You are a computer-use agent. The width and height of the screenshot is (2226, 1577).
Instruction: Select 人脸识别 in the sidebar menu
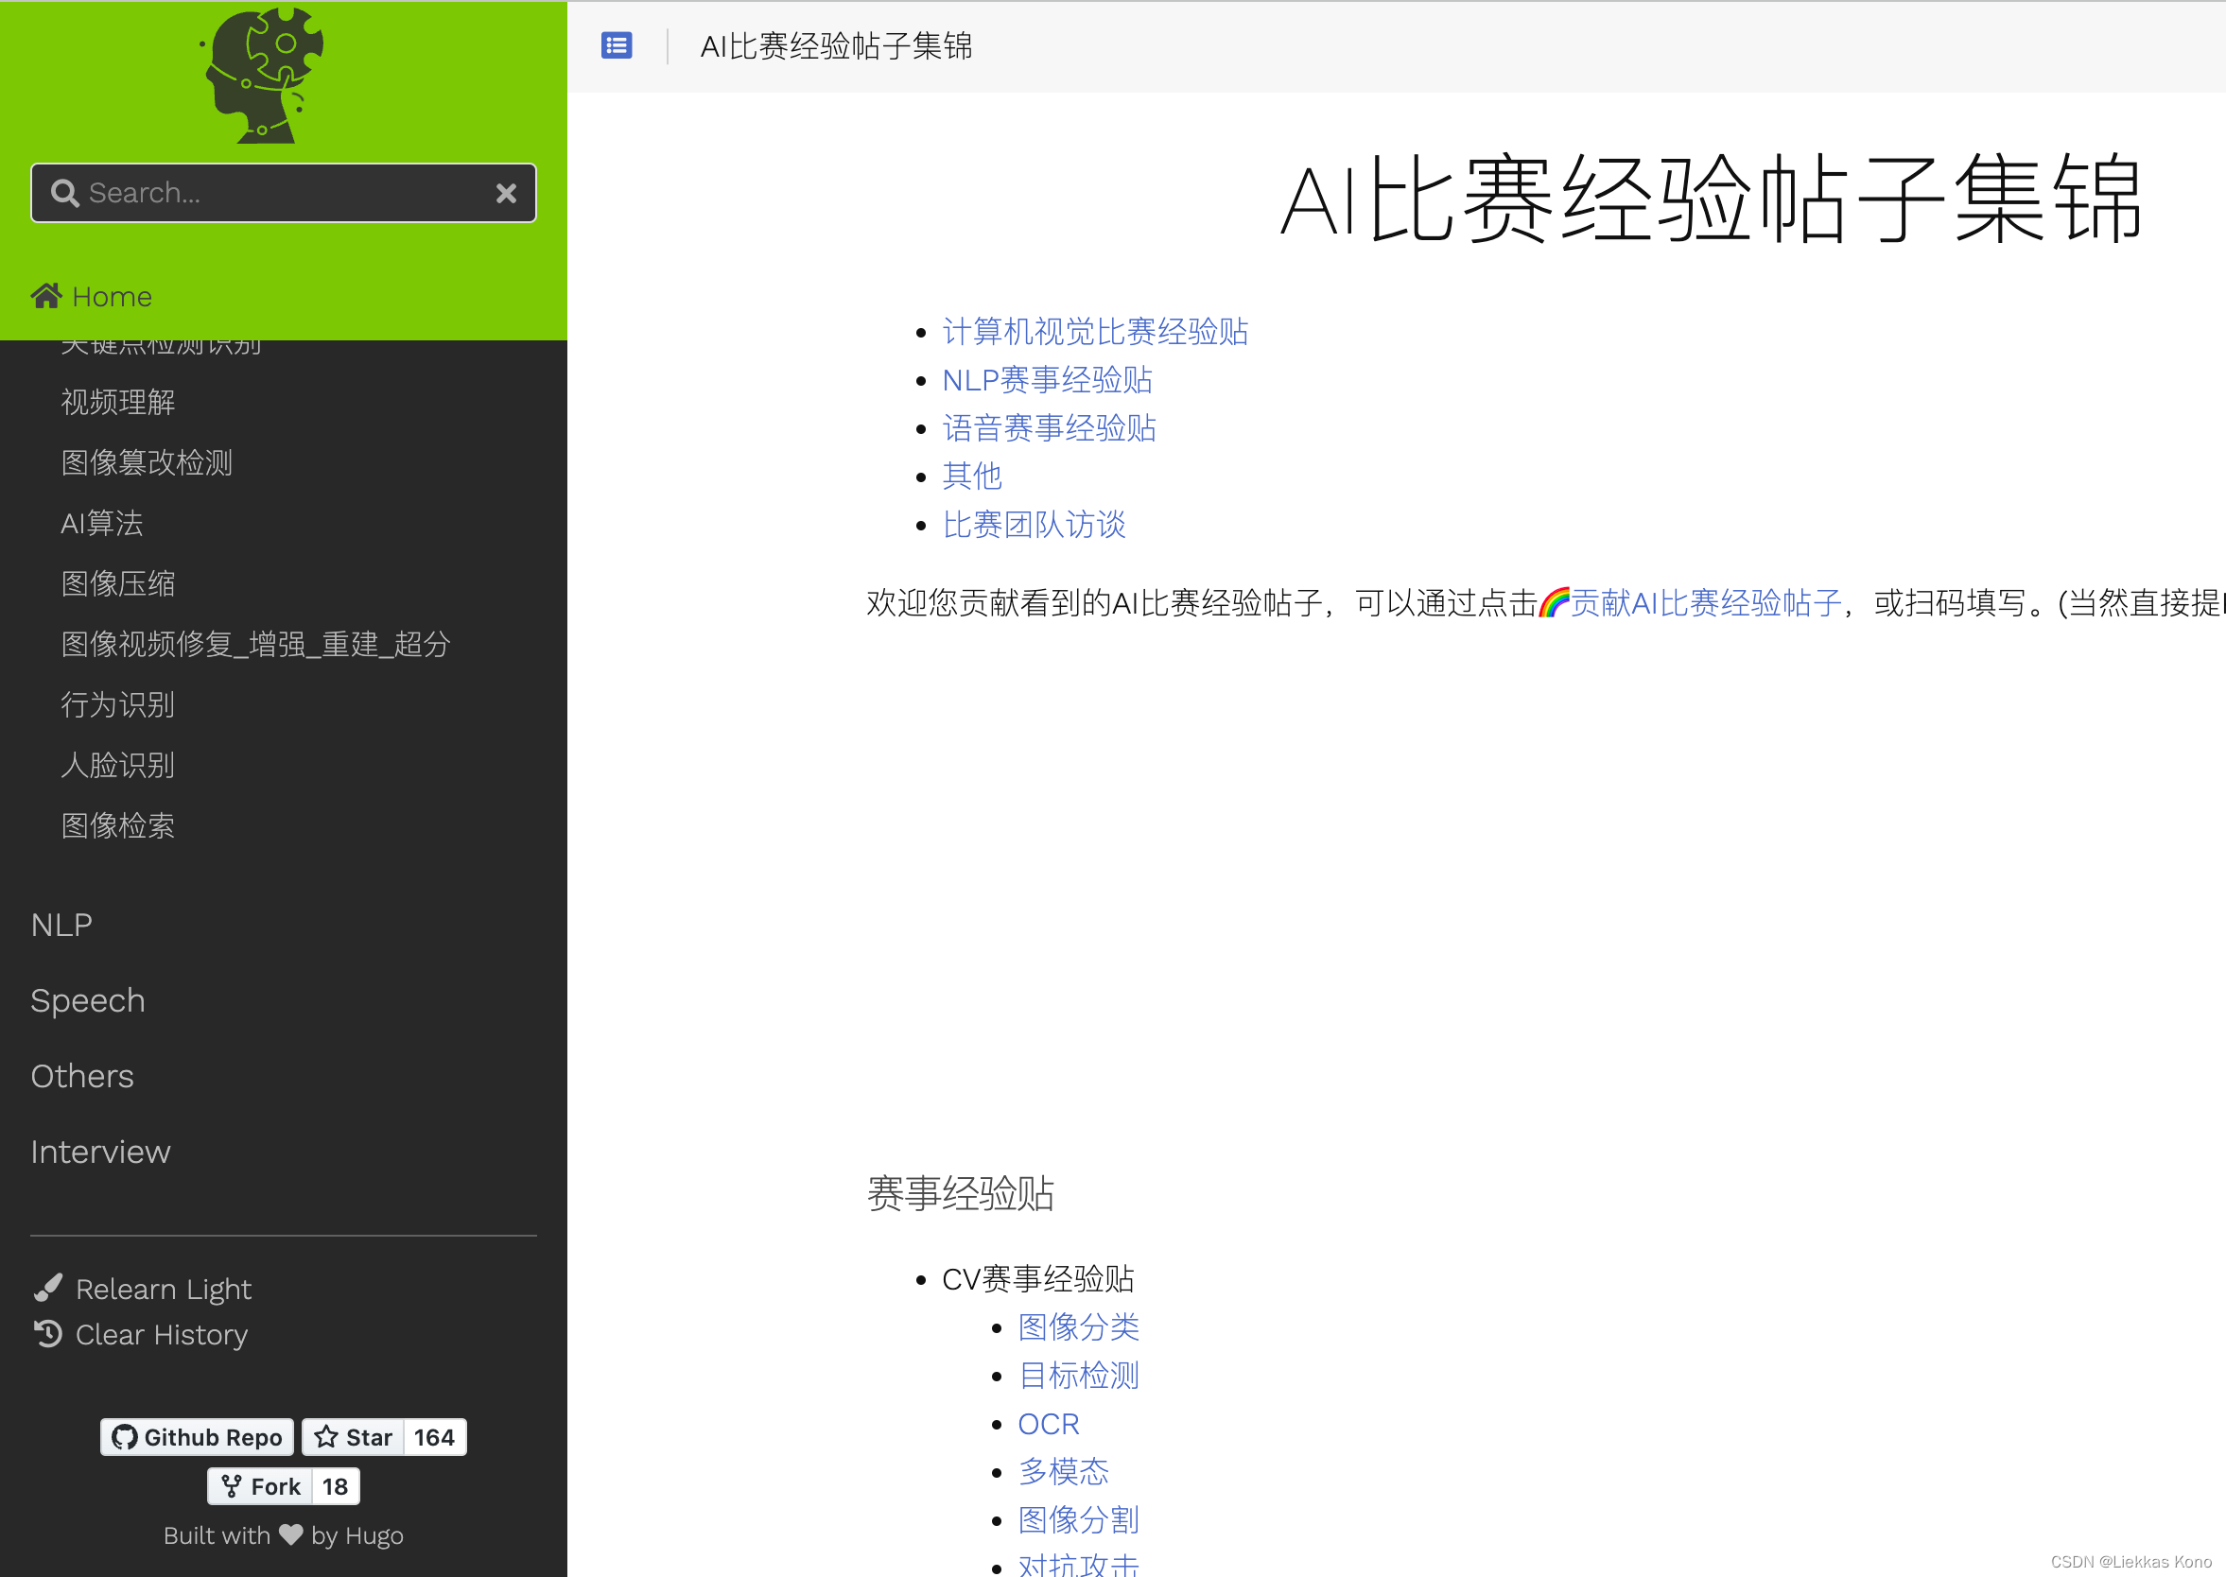116,764
